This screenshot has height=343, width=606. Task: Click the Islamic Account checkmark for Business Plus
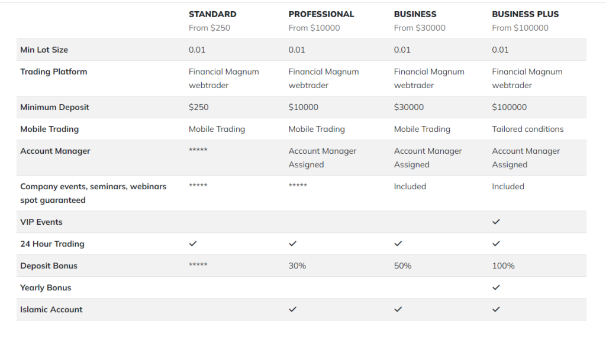pyautogui.click(x=496, y=309)
